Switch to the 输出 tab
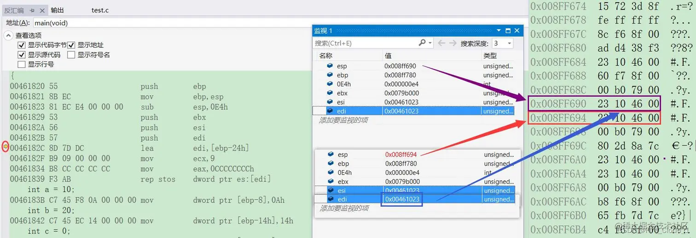 click(x=58, y=10)
